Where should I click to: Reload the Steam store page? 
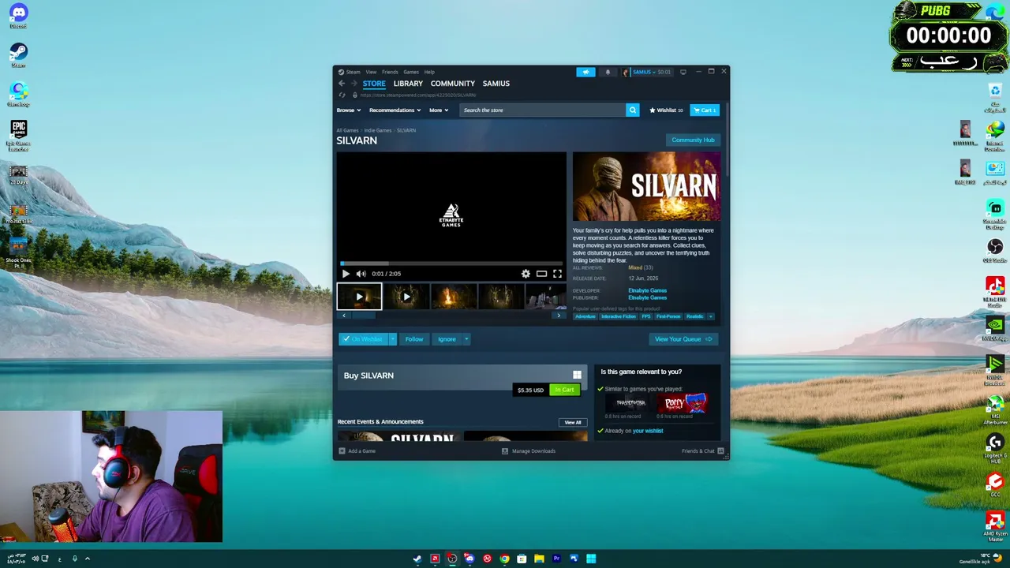click(342, 95)
